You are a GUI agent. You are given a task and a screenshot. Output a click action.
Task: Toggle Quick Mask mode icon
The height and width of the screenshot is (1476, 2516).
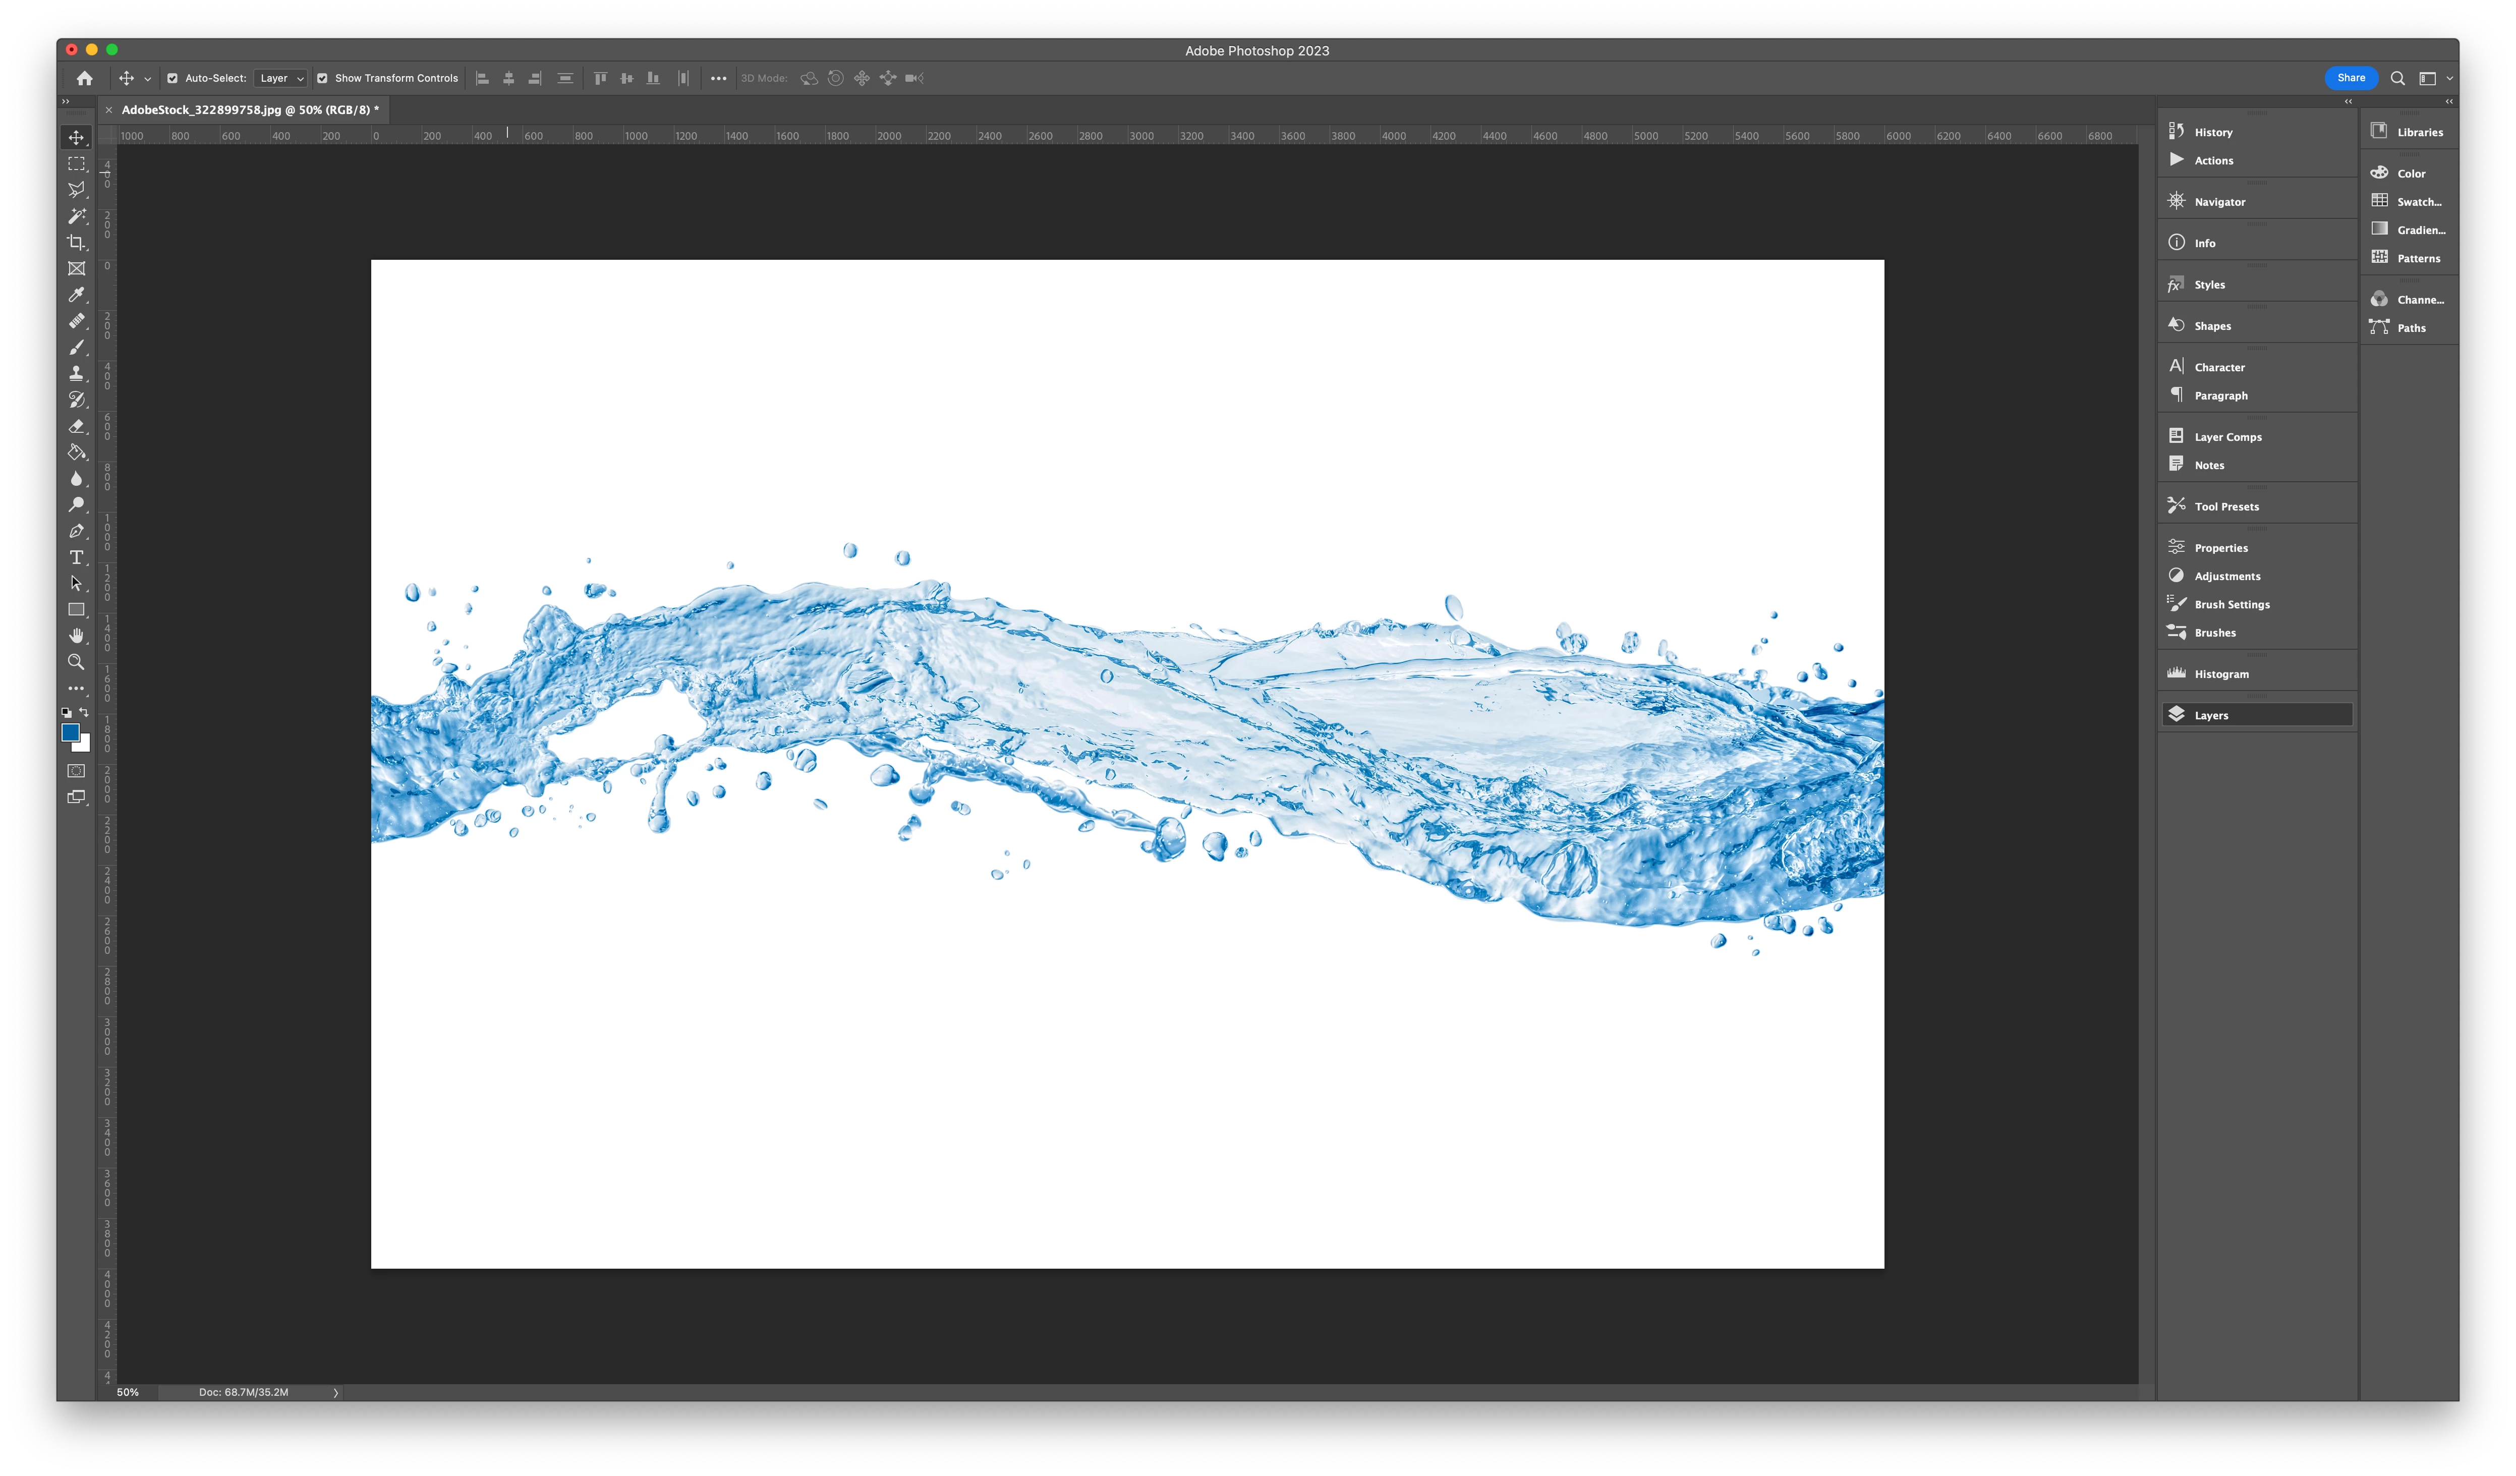[76, 771]
